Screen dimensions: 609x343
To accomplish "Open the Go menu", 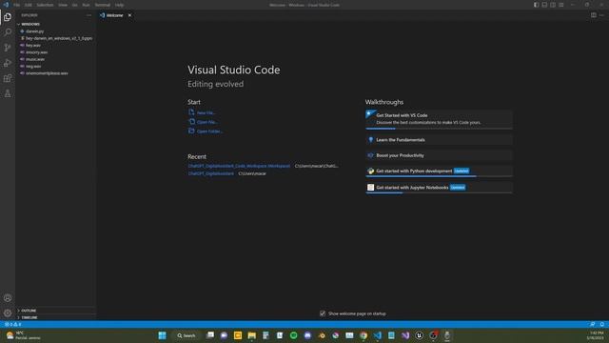I will [x=74, y=5].
